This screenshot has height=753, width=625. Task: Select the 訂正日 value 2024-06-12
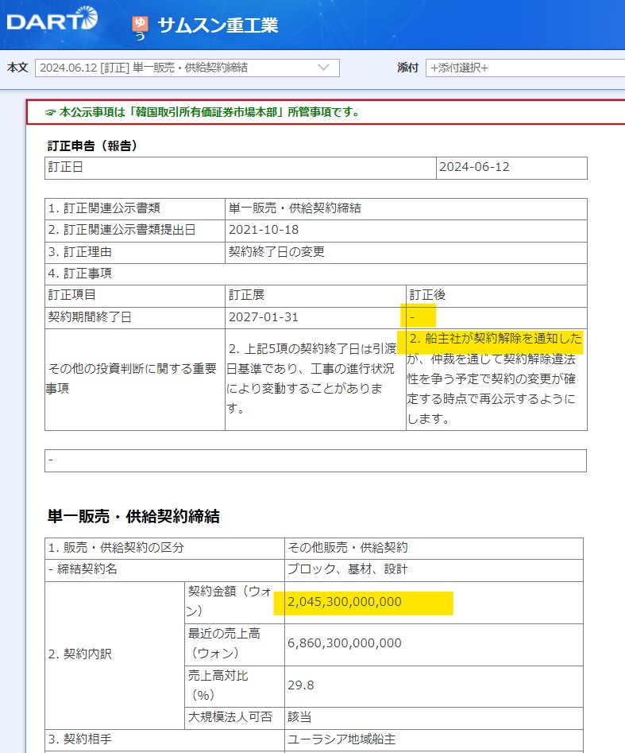(474, 167)
